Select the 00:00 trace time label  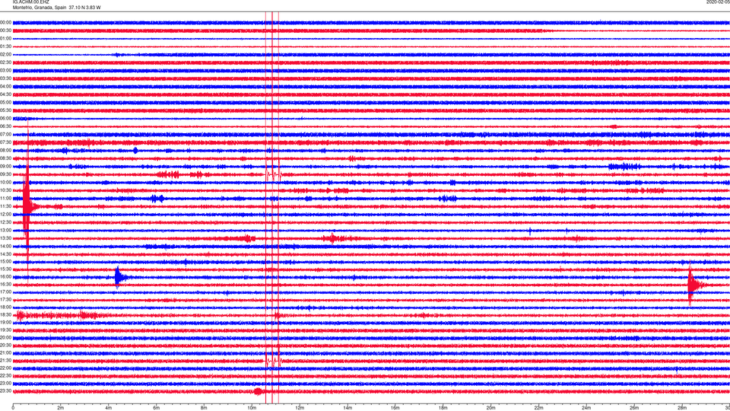[5, 22]
